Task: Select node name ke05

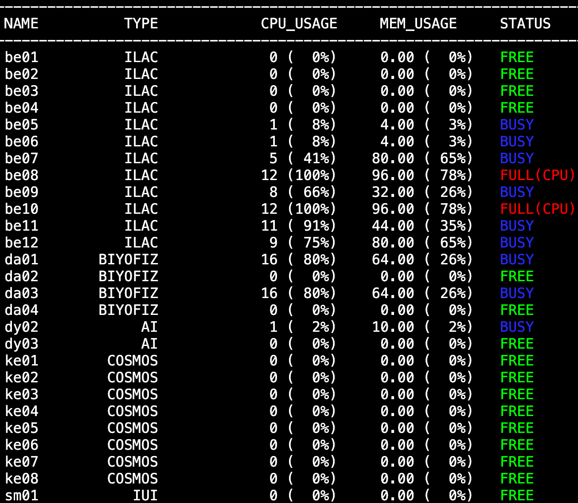Action: [x=21, y=428]
